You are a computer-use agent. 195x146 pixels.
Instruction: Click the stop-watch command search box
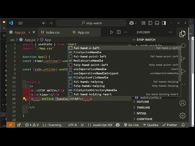pyautogui.click(x=91, y=23)
